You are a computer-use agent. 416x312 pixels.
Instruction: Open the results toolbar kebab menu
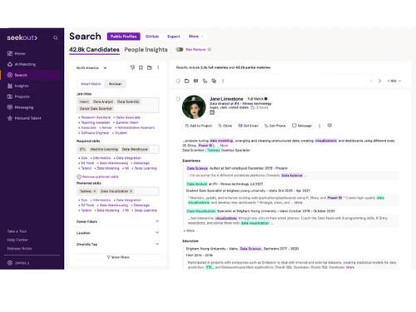[x=223, y=81]
